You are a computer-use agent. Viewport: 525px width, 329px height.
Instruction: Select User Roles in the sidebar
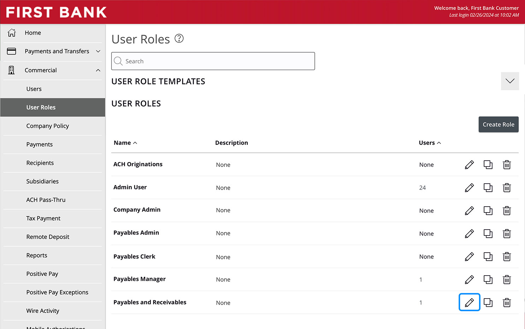pyautogui.click(x=53, y=107)
